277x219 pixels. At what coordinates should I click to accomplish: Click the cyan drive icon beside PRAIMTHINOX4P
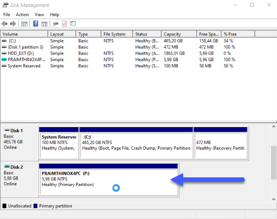pos(4,59)
